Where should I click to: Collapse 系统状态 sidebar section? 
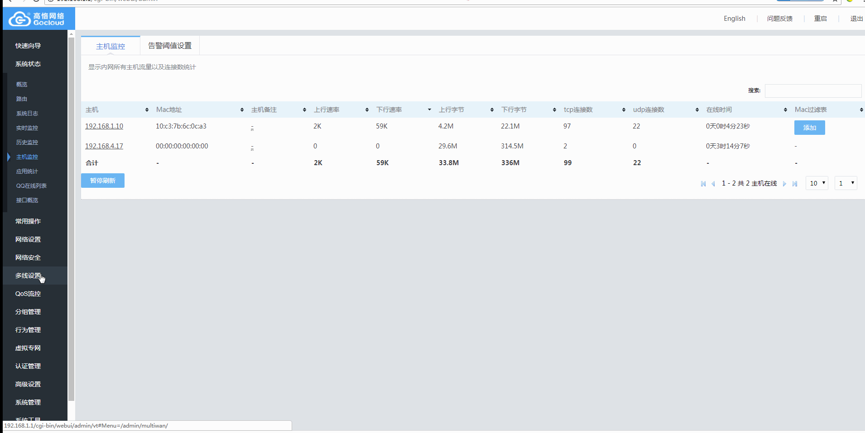pos(28,64)
